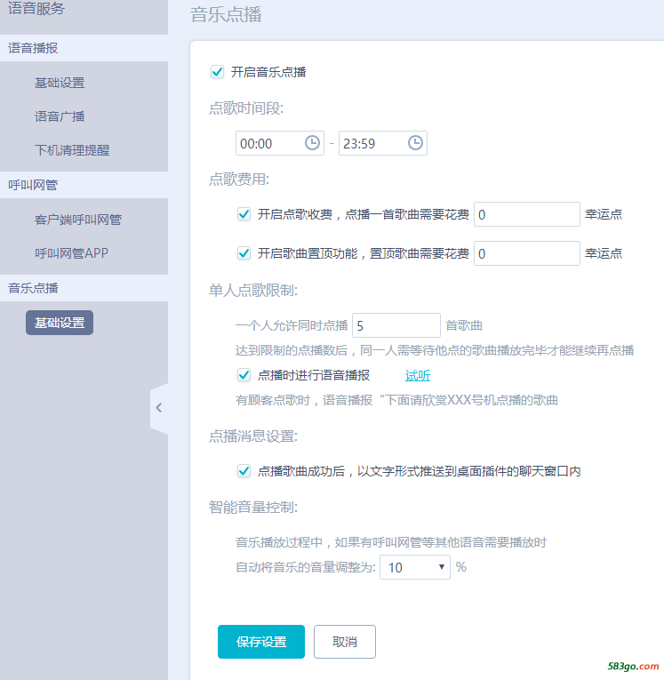Click the 试听 link
This screenshot has height=680, width=664.
pos(418,375)
